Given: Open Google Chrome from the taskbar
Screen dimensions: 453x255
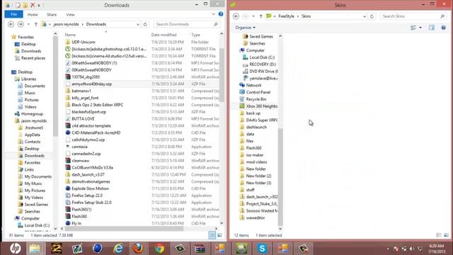Looking at the screenshot, I should (x=159, y=249).
